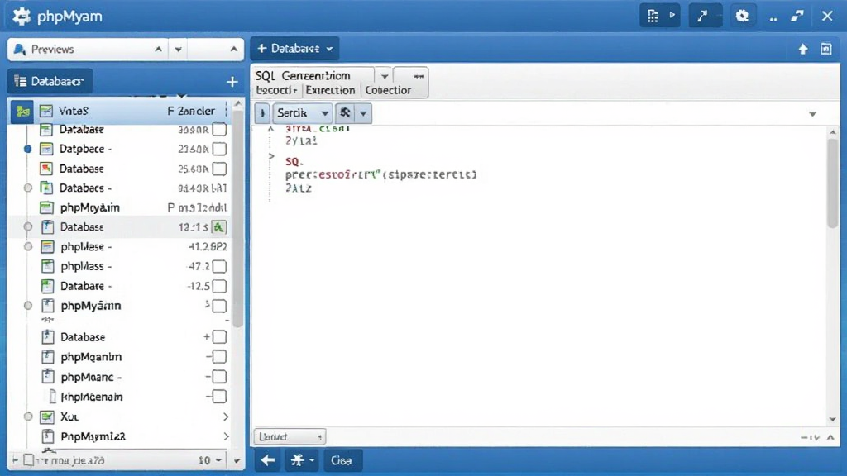847x476 pixels.
Task: Open the + Database dropdown
Action: pyautogui.click(x=294, y=49)
